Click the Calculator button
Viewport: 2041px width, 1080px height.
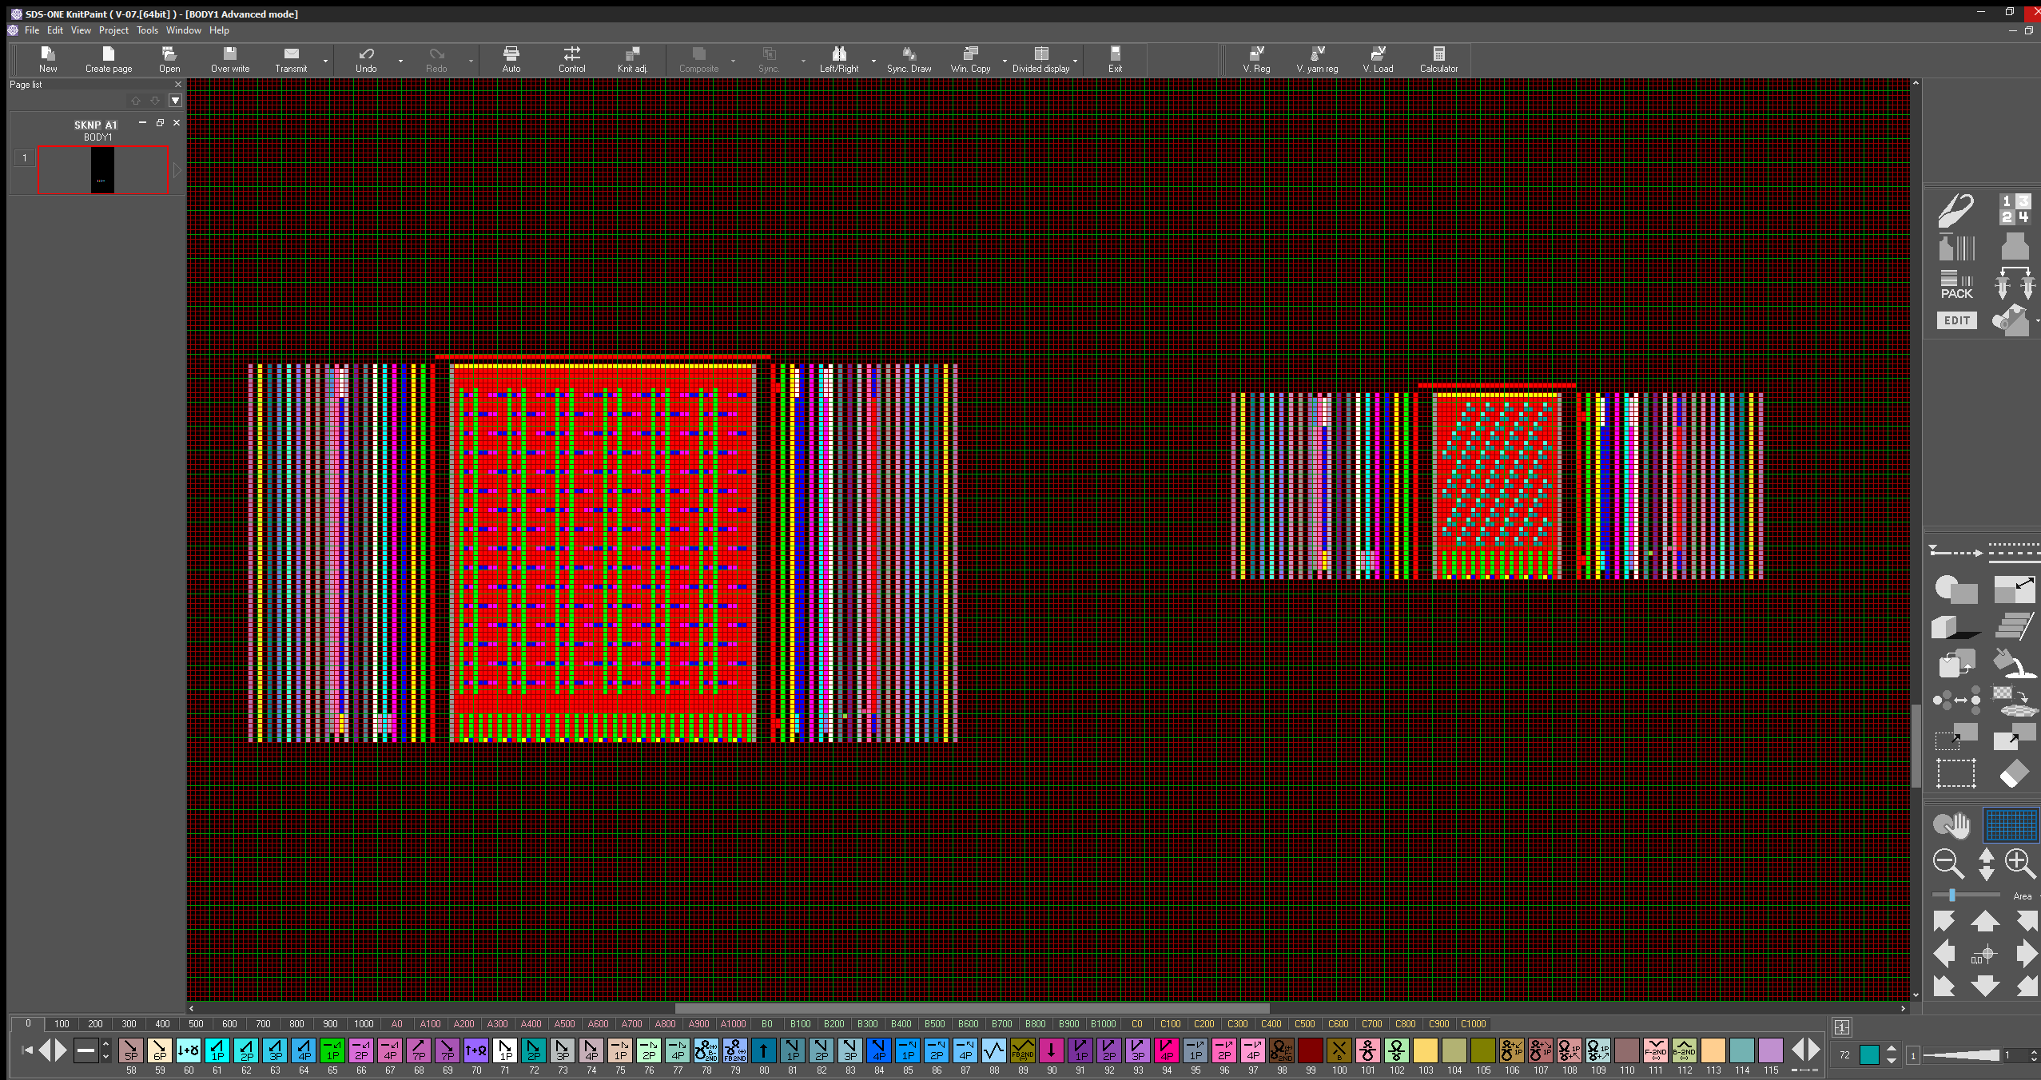pos(1438,59)
